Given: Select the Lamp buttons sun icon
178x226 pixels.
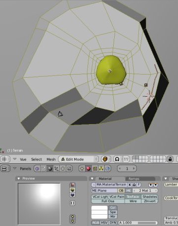Looking at the screenshot, I should (82, 169).
